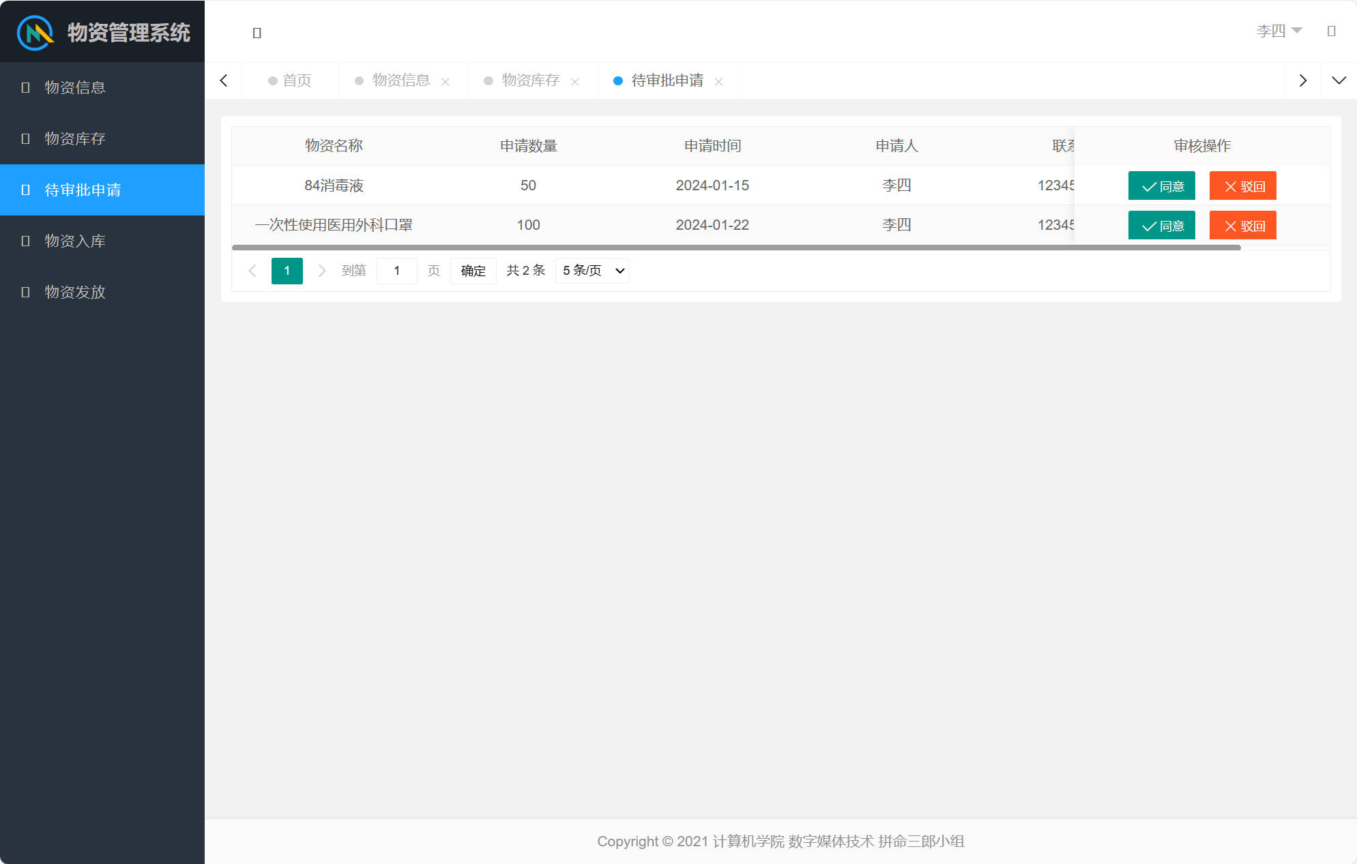Reject the 一次性使用医用外科口罩 request with 驳回

[1242, 225]
